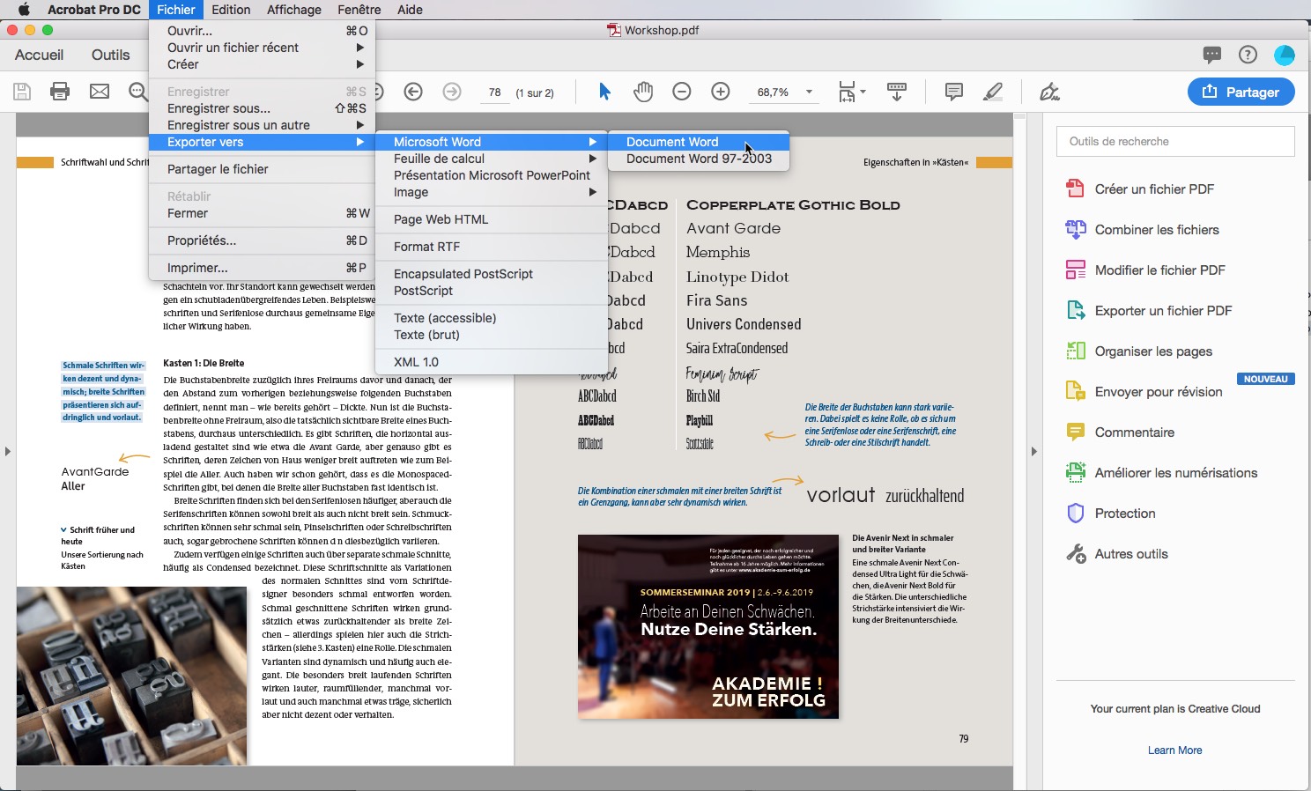This screenshot has width=1311, height=791.
Task: Click the Partager button
Action: (x=1241, y=92)
